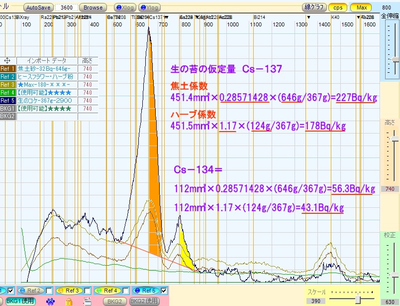This screenshot has width=400, height=306.
Task: Click the K40 isotope label
Action: pyautogui.click(x=335, y=17)
